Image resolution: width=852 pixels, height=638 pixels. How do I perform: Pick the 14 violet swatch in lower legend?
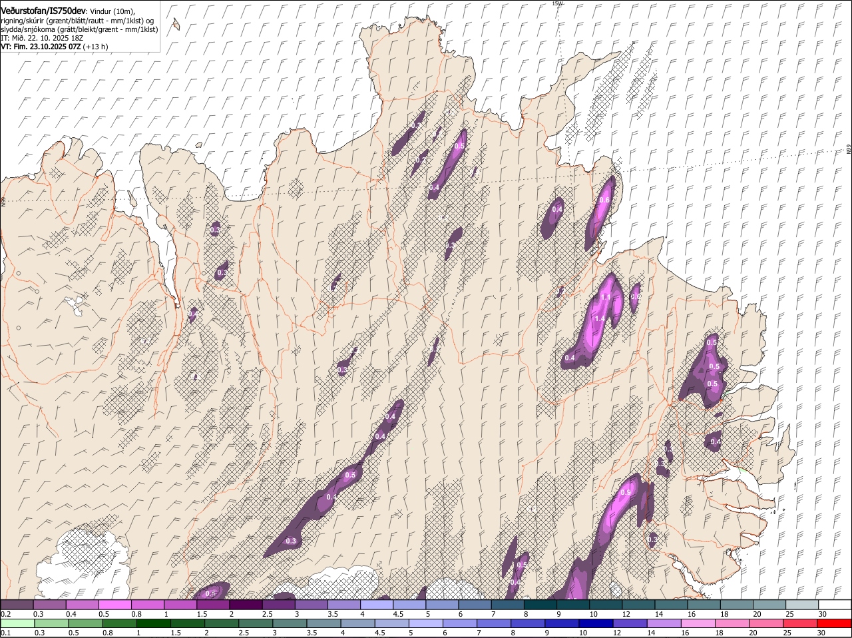[663, 623]
